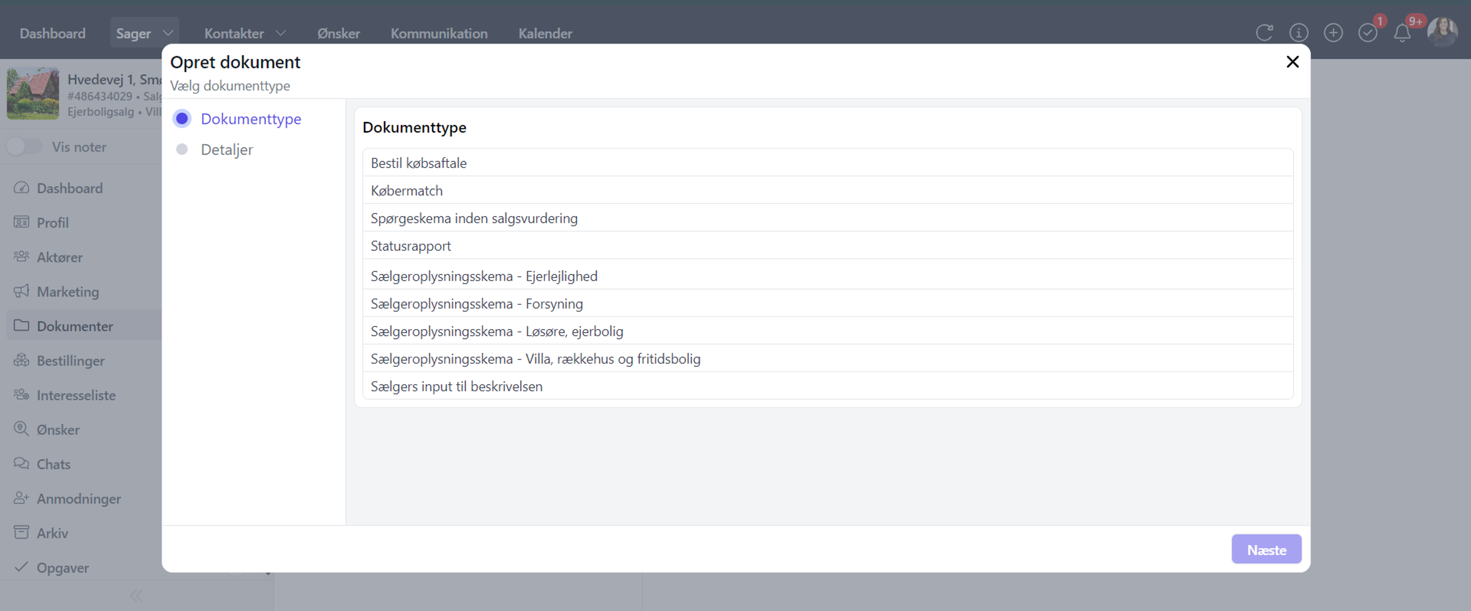Open the notifications bell icon
Viewport: 1471px width, 611px height.
(1402, 32)
